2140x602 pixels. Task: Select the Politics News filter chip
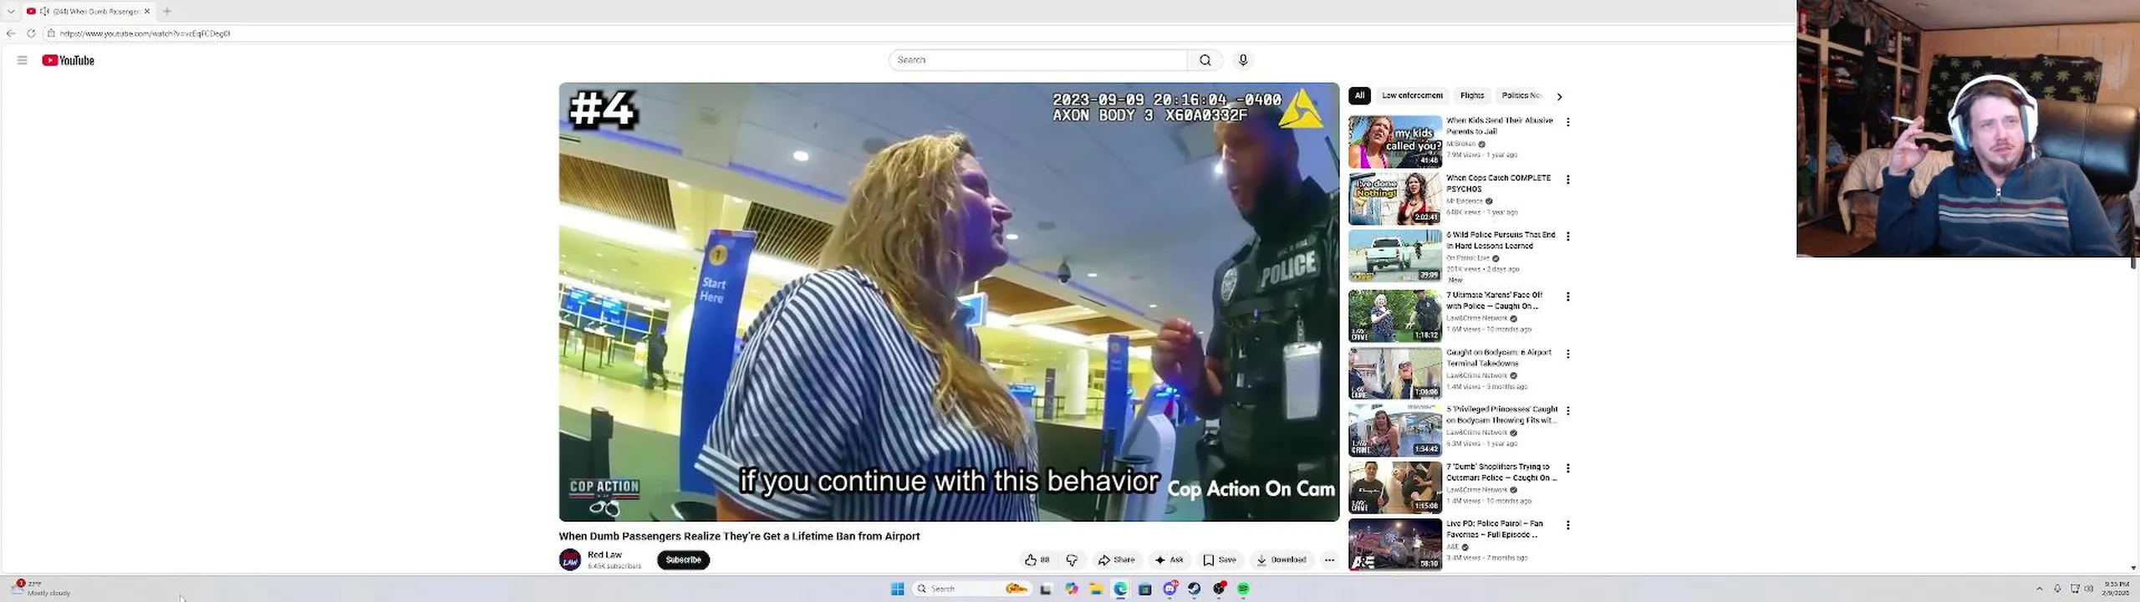pyautogui.click(x=1521, y=95)
